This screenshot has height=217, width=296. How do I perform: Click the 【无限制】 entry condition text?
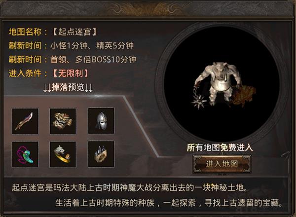point(71,73)
